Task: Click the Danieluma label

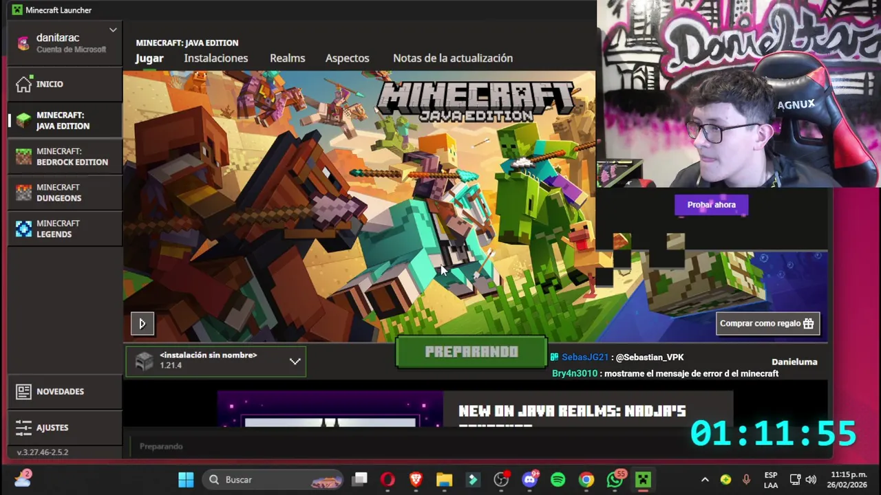Action: point(794,362)
